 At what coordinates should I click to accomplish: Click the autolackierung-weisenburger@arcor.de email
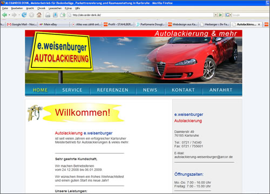pyautogui.click(x=204, y=157)
